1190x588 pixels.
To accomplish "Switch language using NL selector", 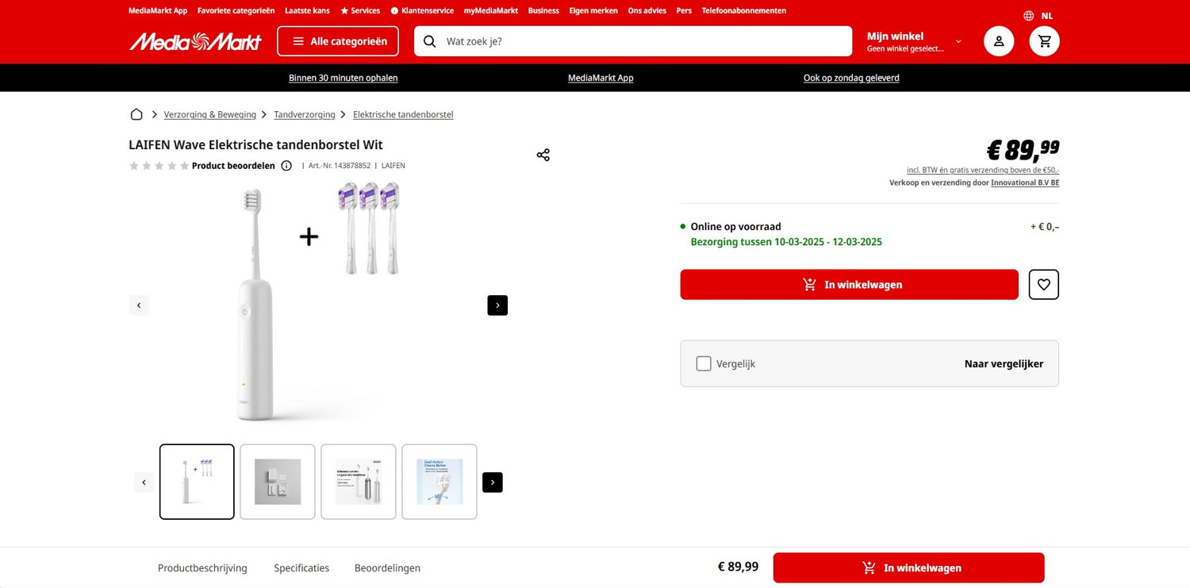I will point(1047,16).
